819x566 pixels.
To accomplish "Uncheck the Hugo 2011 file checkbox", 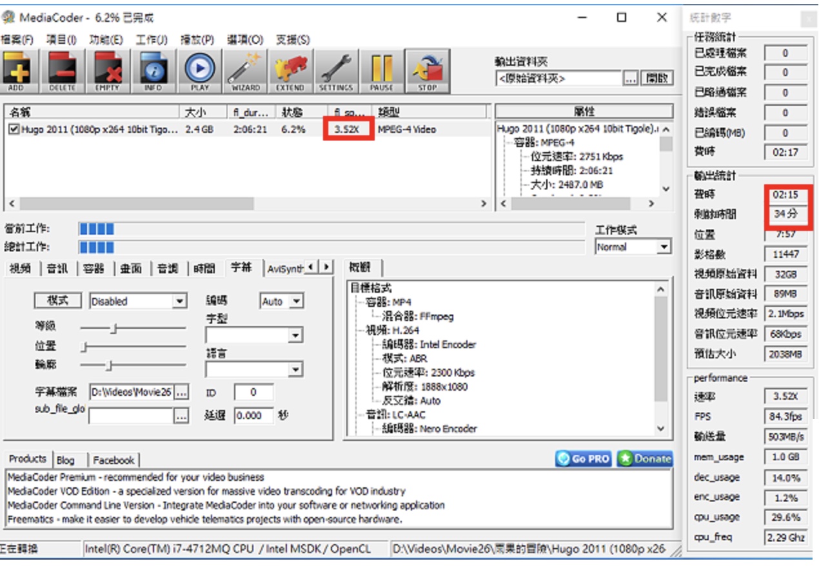I will tap(14, 129).
